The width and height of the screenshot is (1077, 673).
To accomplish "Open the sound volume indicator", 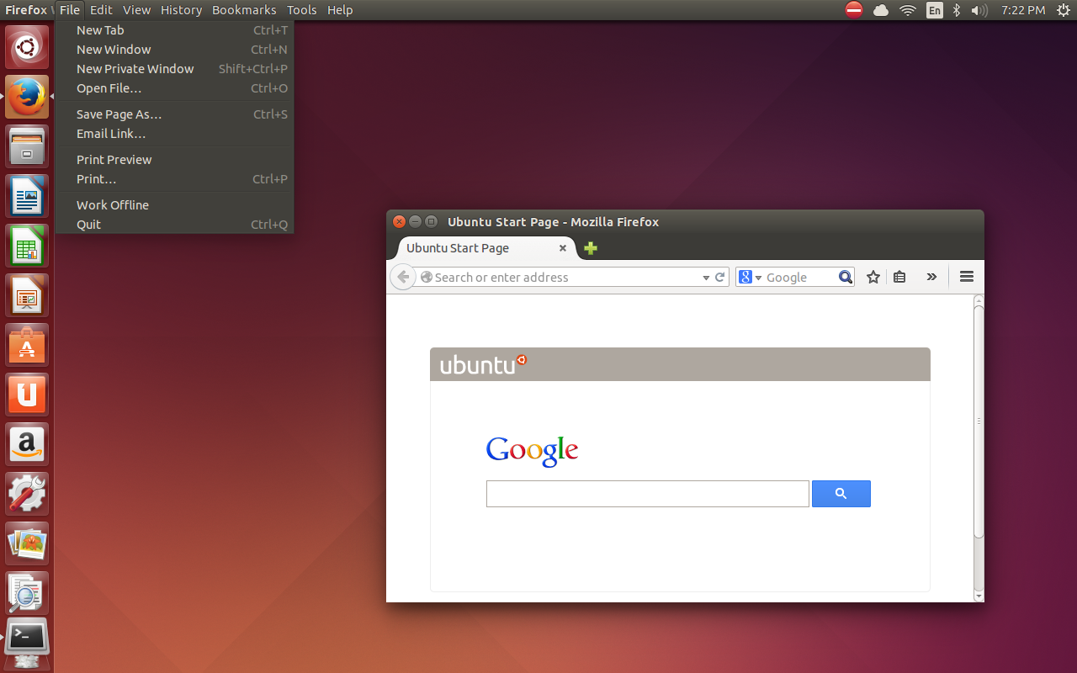I will tap(979, 10).
